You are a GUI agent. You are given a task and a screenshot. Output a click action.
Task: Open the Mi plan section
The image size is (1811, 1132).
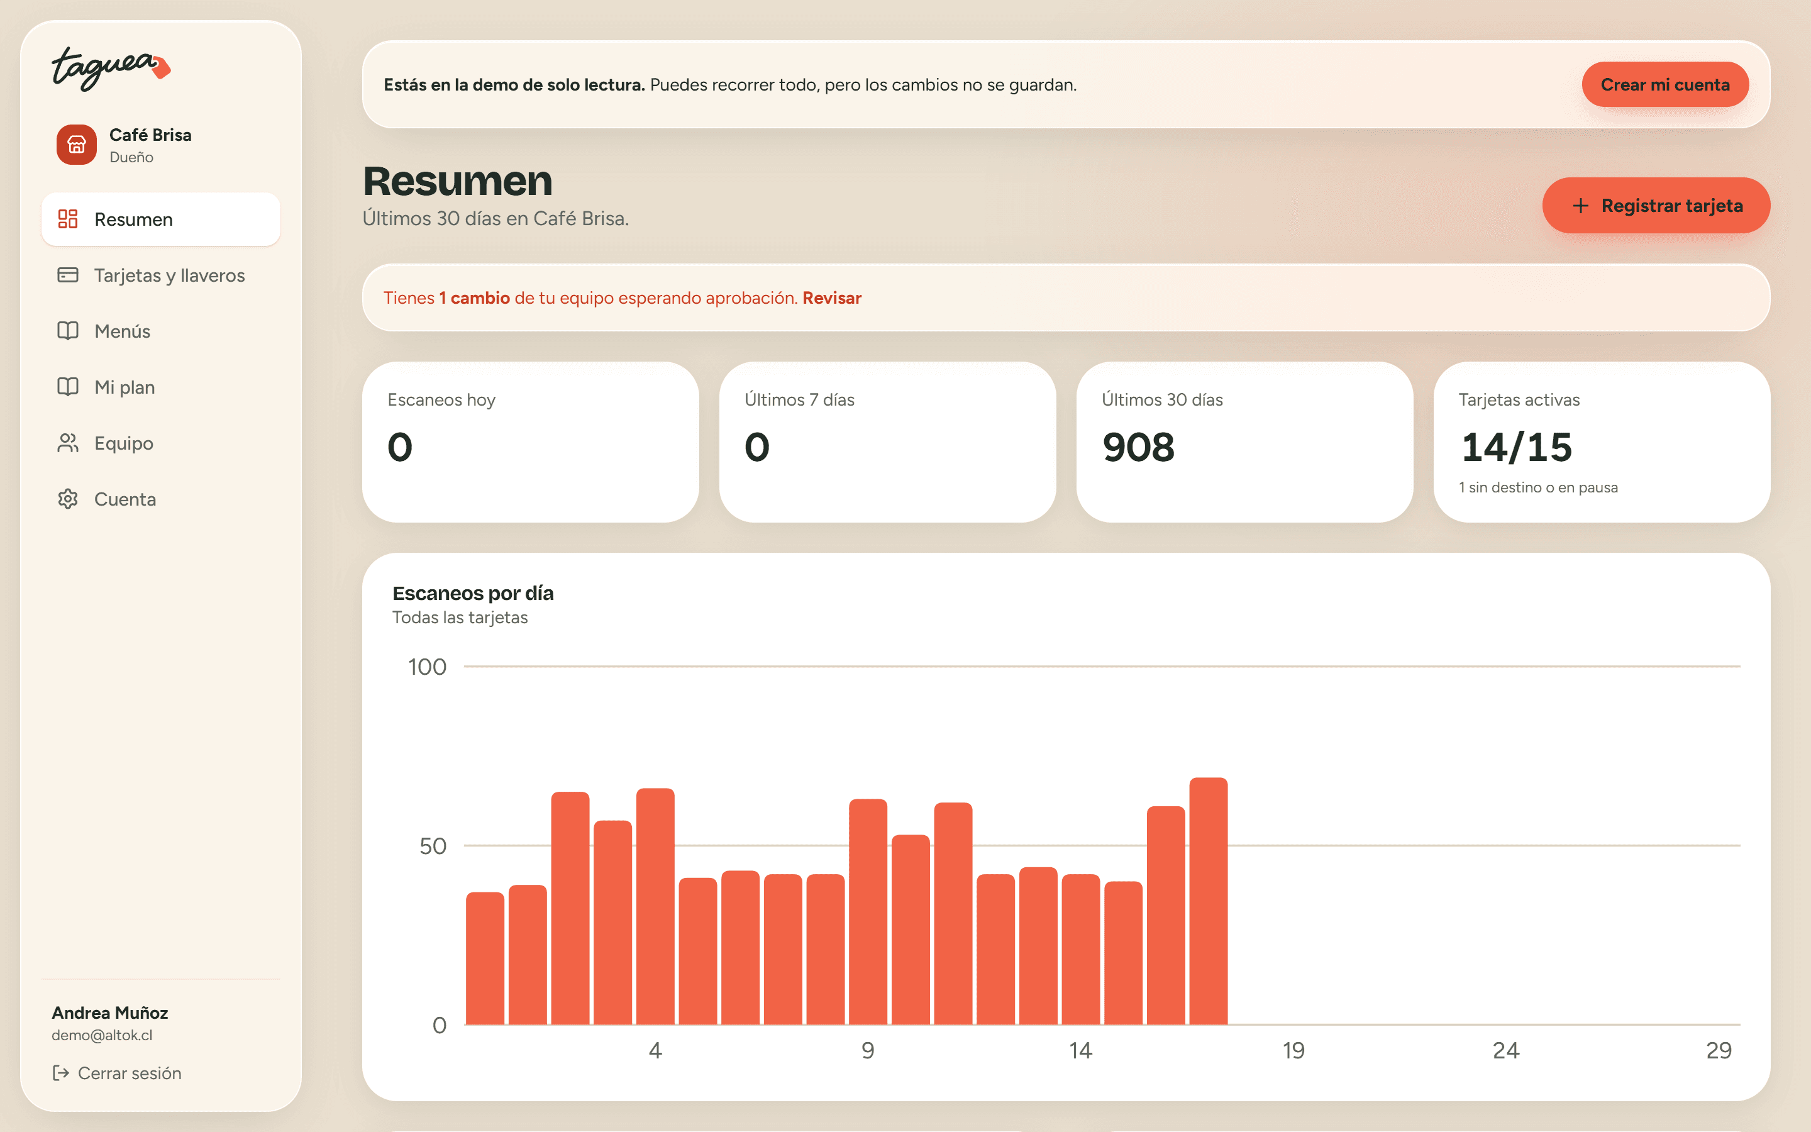pos(161,387)
